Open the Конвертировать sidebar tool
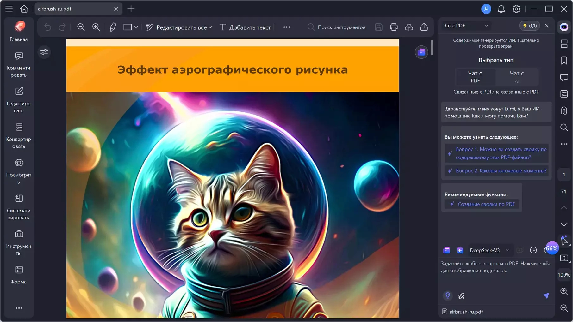Screen dimensions: 573x322 pyautogui.click(x=19, y=135)
